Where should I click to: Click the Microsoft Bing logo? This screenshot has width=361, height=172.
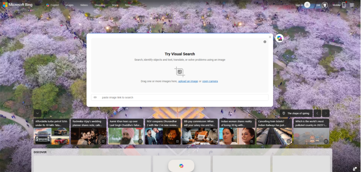(17, 5)
